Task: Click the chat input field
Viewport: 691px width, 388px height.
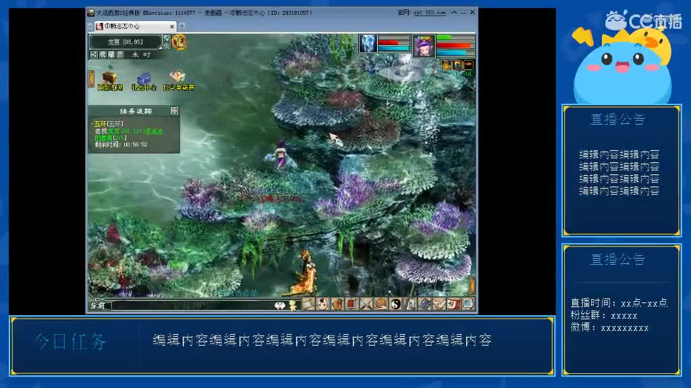Action: pyautogui.click(x=192, y=305)
